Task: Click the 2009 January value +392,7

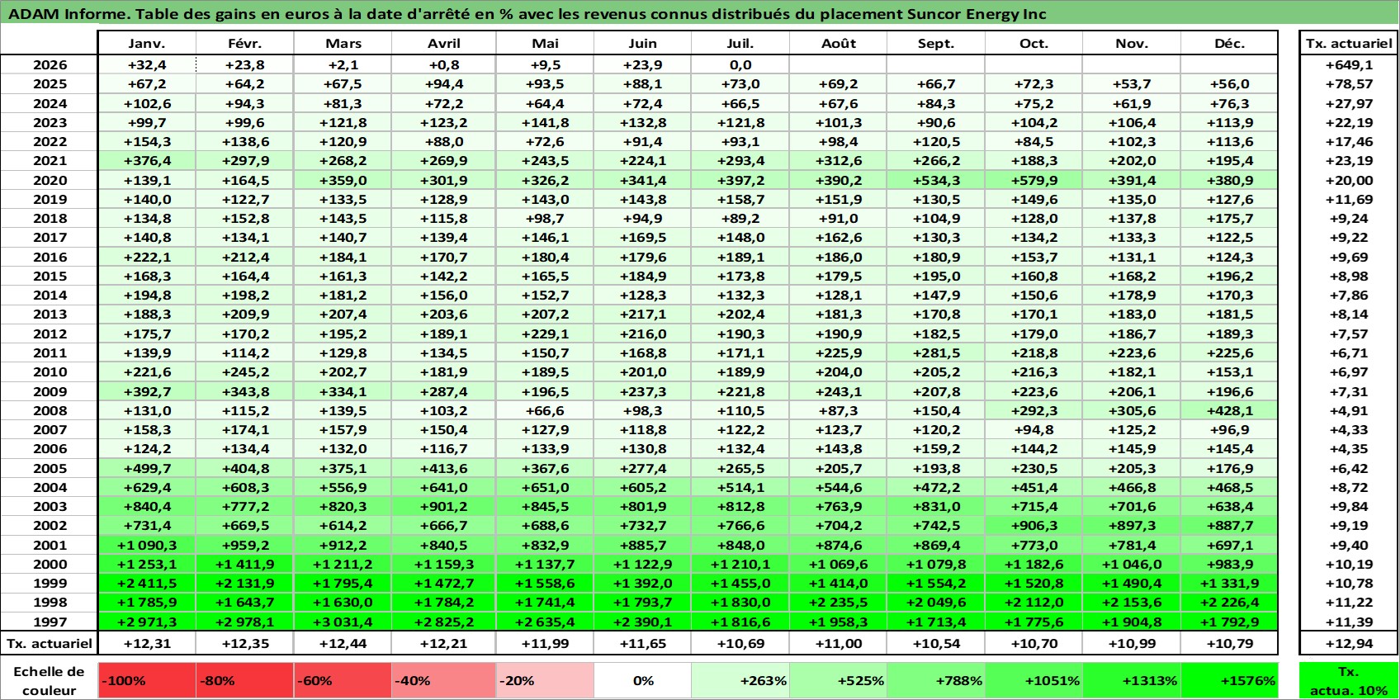Action: [x=147, y=392]
